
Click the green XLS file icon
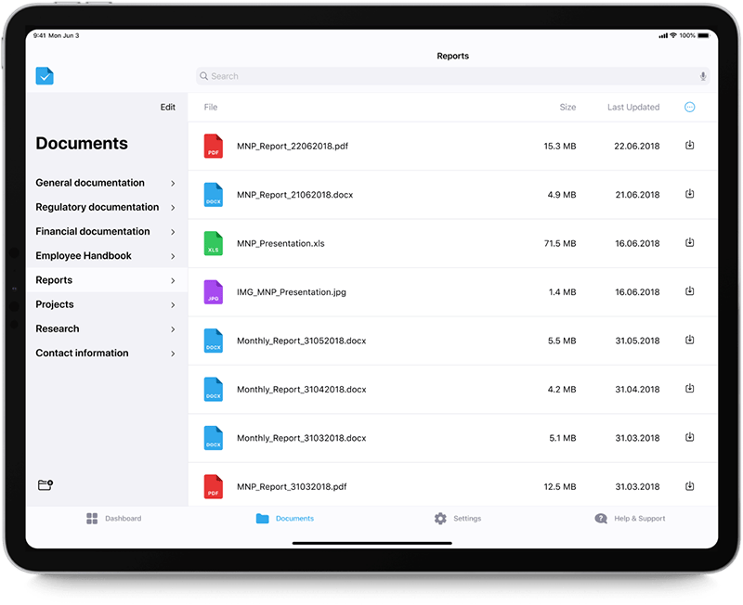[x=214, y=243]
